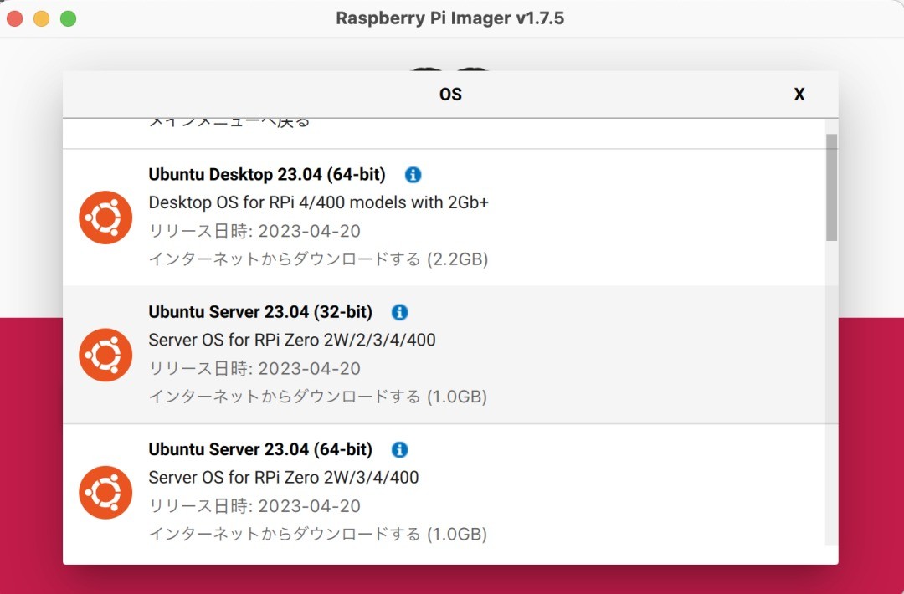Open info icon for Ubuntu Server 23.04 (64-bit)
The height and width of the screenshot is (594, 904).
click(x=399, y=450)
